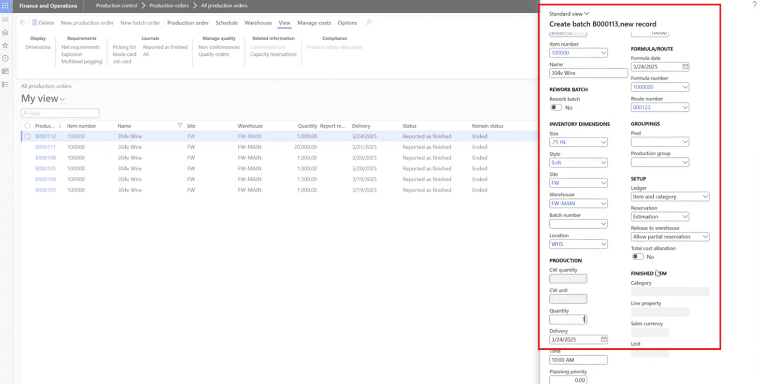
Task: Open Workspaces icon in left sidebar
Action: [x=5, y=72]
